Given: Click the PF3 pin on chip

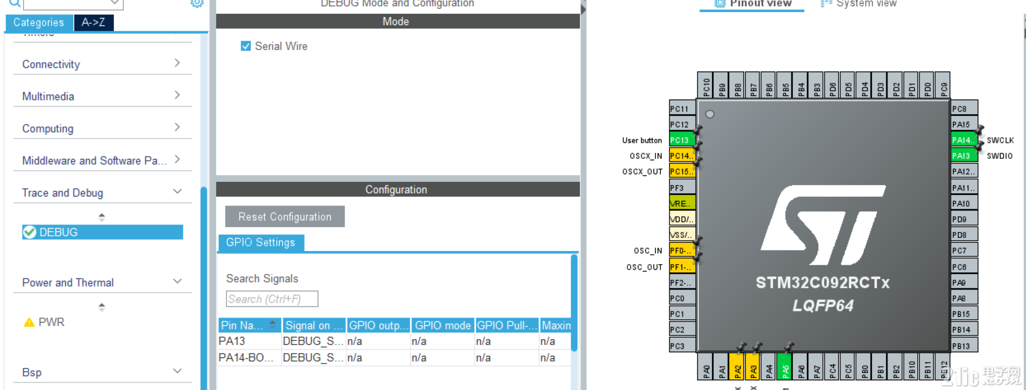Looking at the screenshot, I should (x=682, y=187).
